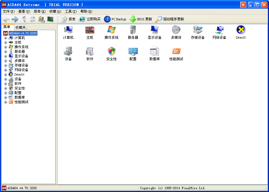The width and height of the screenshot is (269, 192).
Task: Select 软件 in the left tree
Action: point(18,84)
